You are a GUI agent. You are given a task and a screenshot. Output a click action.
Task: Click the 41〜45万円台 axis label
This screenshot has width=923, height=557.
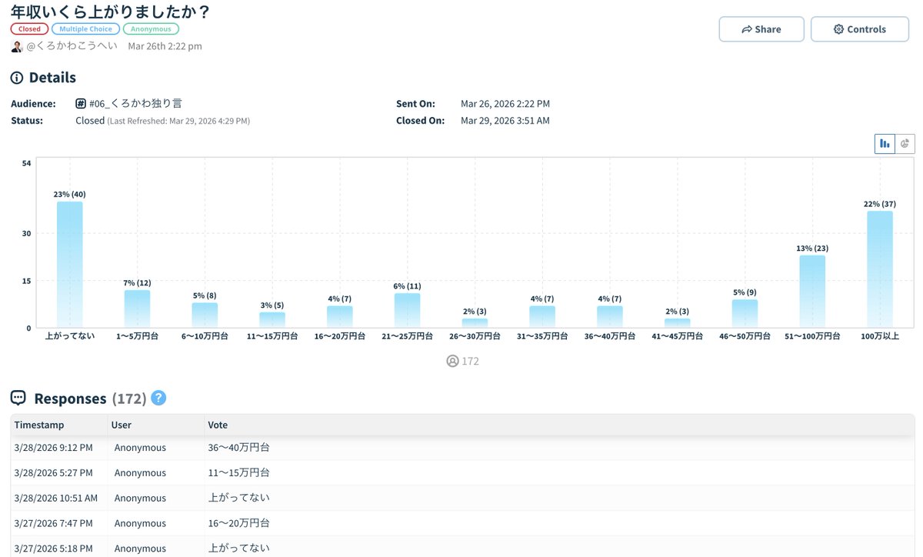point(677,336)
